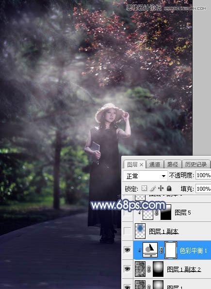Select the 色彩平衡 1 white layer mask
The image size is (211, 289).
tap(171, 250)
